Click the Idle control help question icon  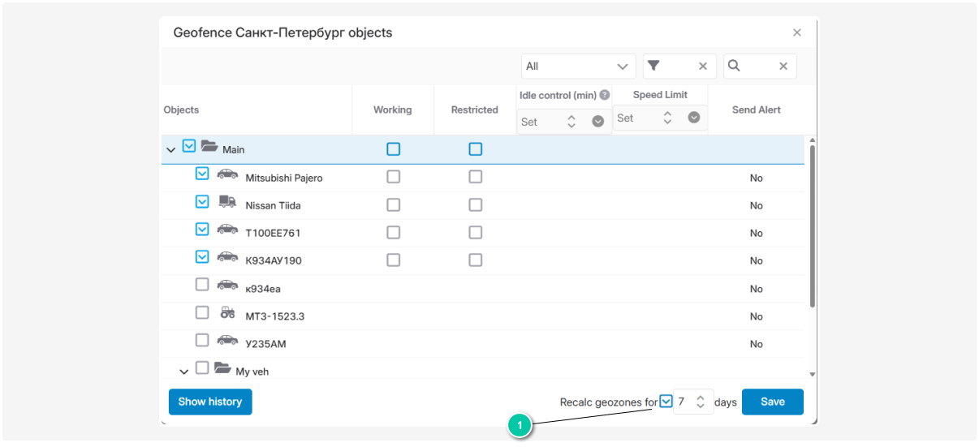[x=605, y=95]
